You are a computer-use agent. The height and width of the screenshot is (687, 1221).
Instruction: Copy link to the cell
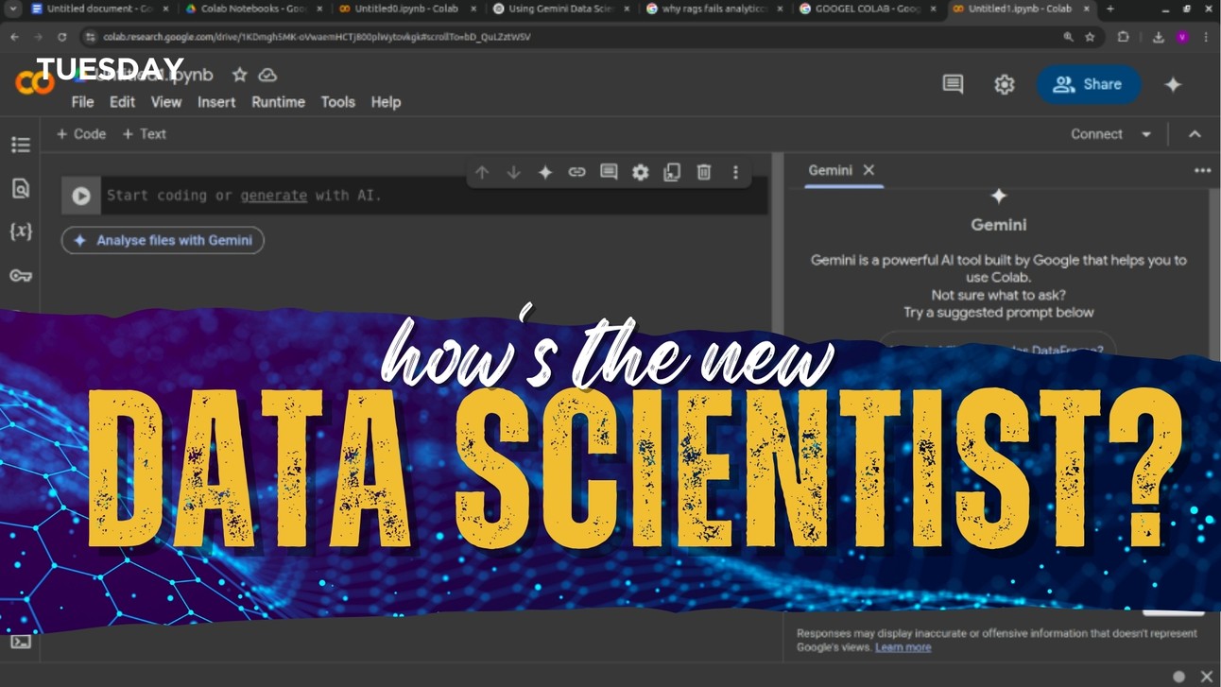(x=576, y=172)
